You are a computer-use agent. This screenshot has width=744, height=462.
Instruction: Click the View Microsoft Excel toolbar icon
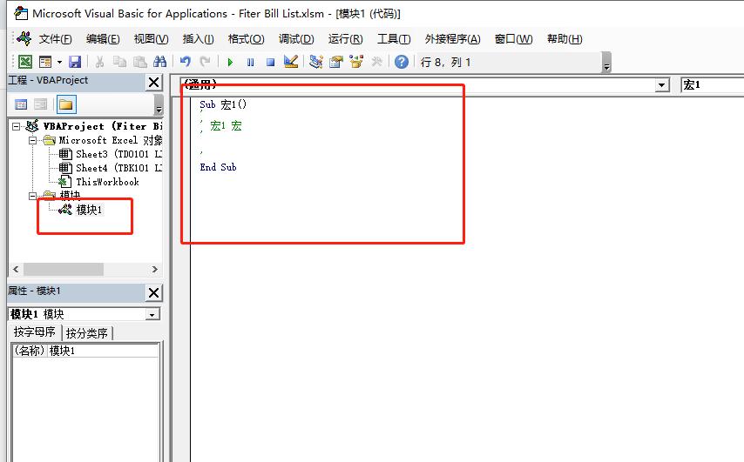point(24,62)
